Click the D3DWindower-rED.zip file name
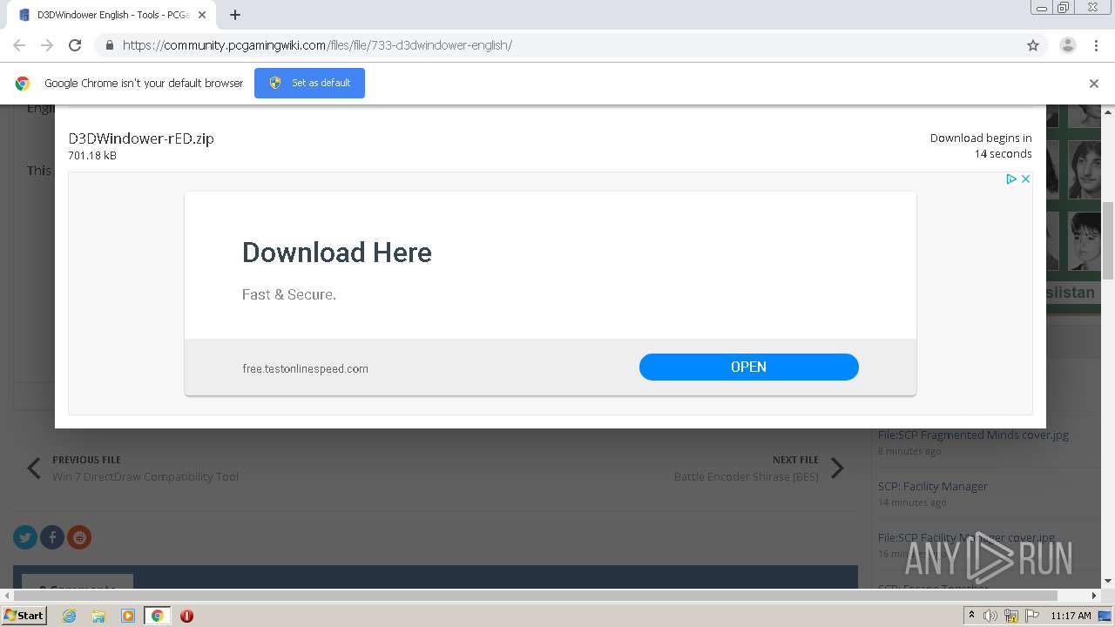Screen dimensions: 1115x627 [141, 138]
